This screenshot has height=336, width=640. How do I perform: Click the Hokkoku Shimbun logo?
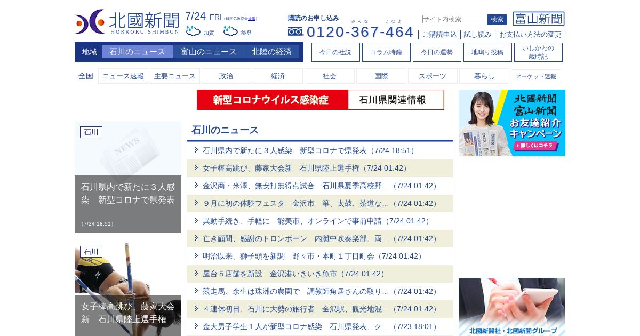click(x=127, y=22)
